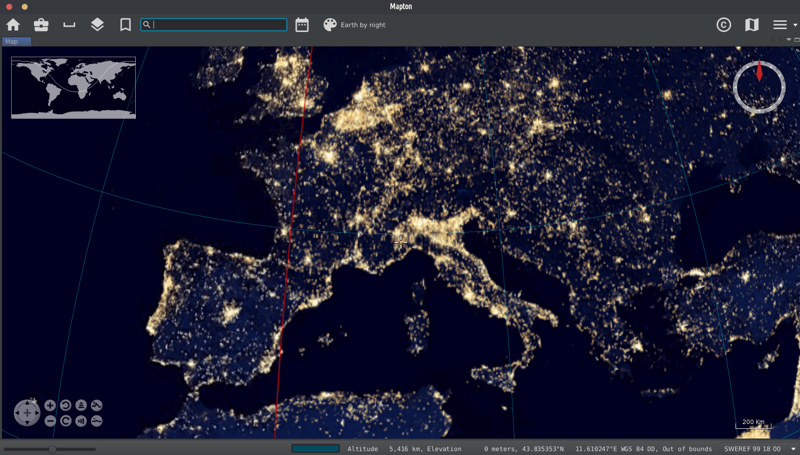Click the Home icon in the toolbar
Image resolution: width=800 pixels, height=455 pixels.
(x=13, y=25)
